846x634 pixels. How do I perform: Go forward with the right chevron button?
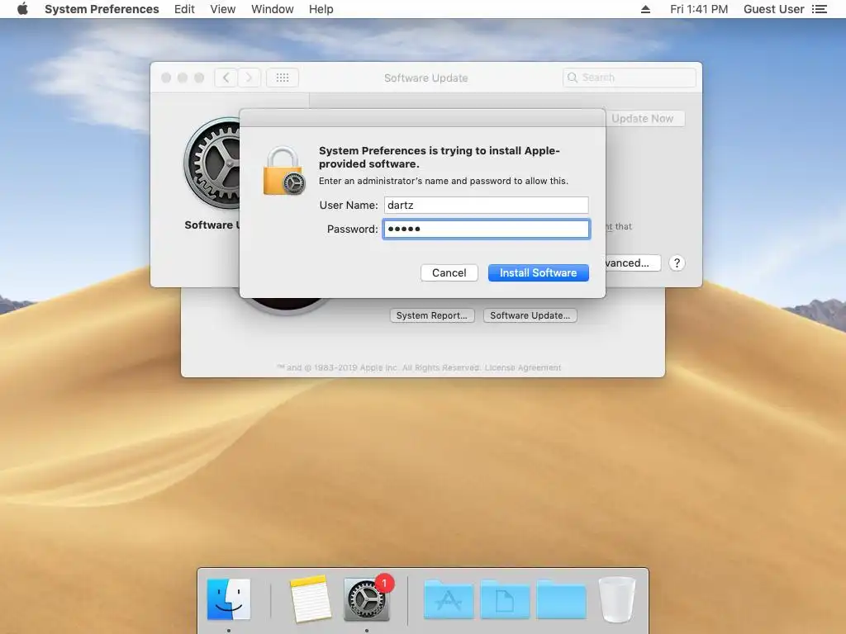click(x=250, y=78)
